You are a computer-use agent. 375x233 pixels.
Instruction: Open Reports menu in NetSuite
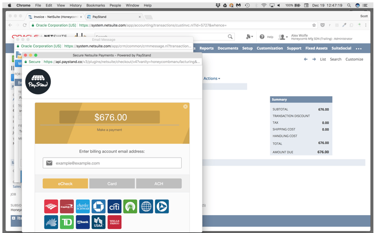tap(206, 48)
